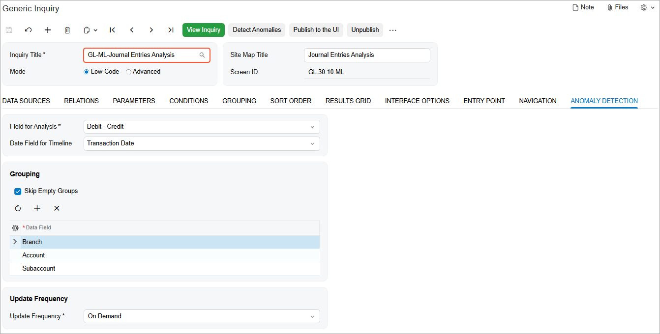The image size is (660, 334).
Task: Add a new record with the plus icon
Action: pyautogui.click(x=48, y=30)
